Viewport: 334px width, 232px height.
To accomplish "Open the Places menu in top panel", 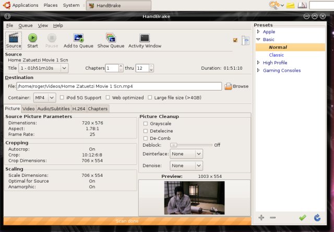I will [51, 5].
